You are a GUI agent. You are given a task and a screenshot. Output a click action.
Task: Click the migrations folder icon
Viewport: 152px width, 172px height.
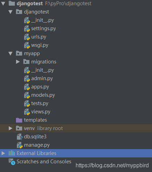click(26, 62)
